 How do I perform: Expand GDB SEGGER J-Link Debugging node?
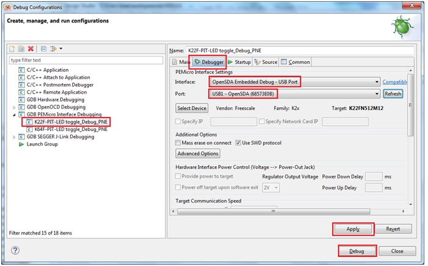pos(14,137)
